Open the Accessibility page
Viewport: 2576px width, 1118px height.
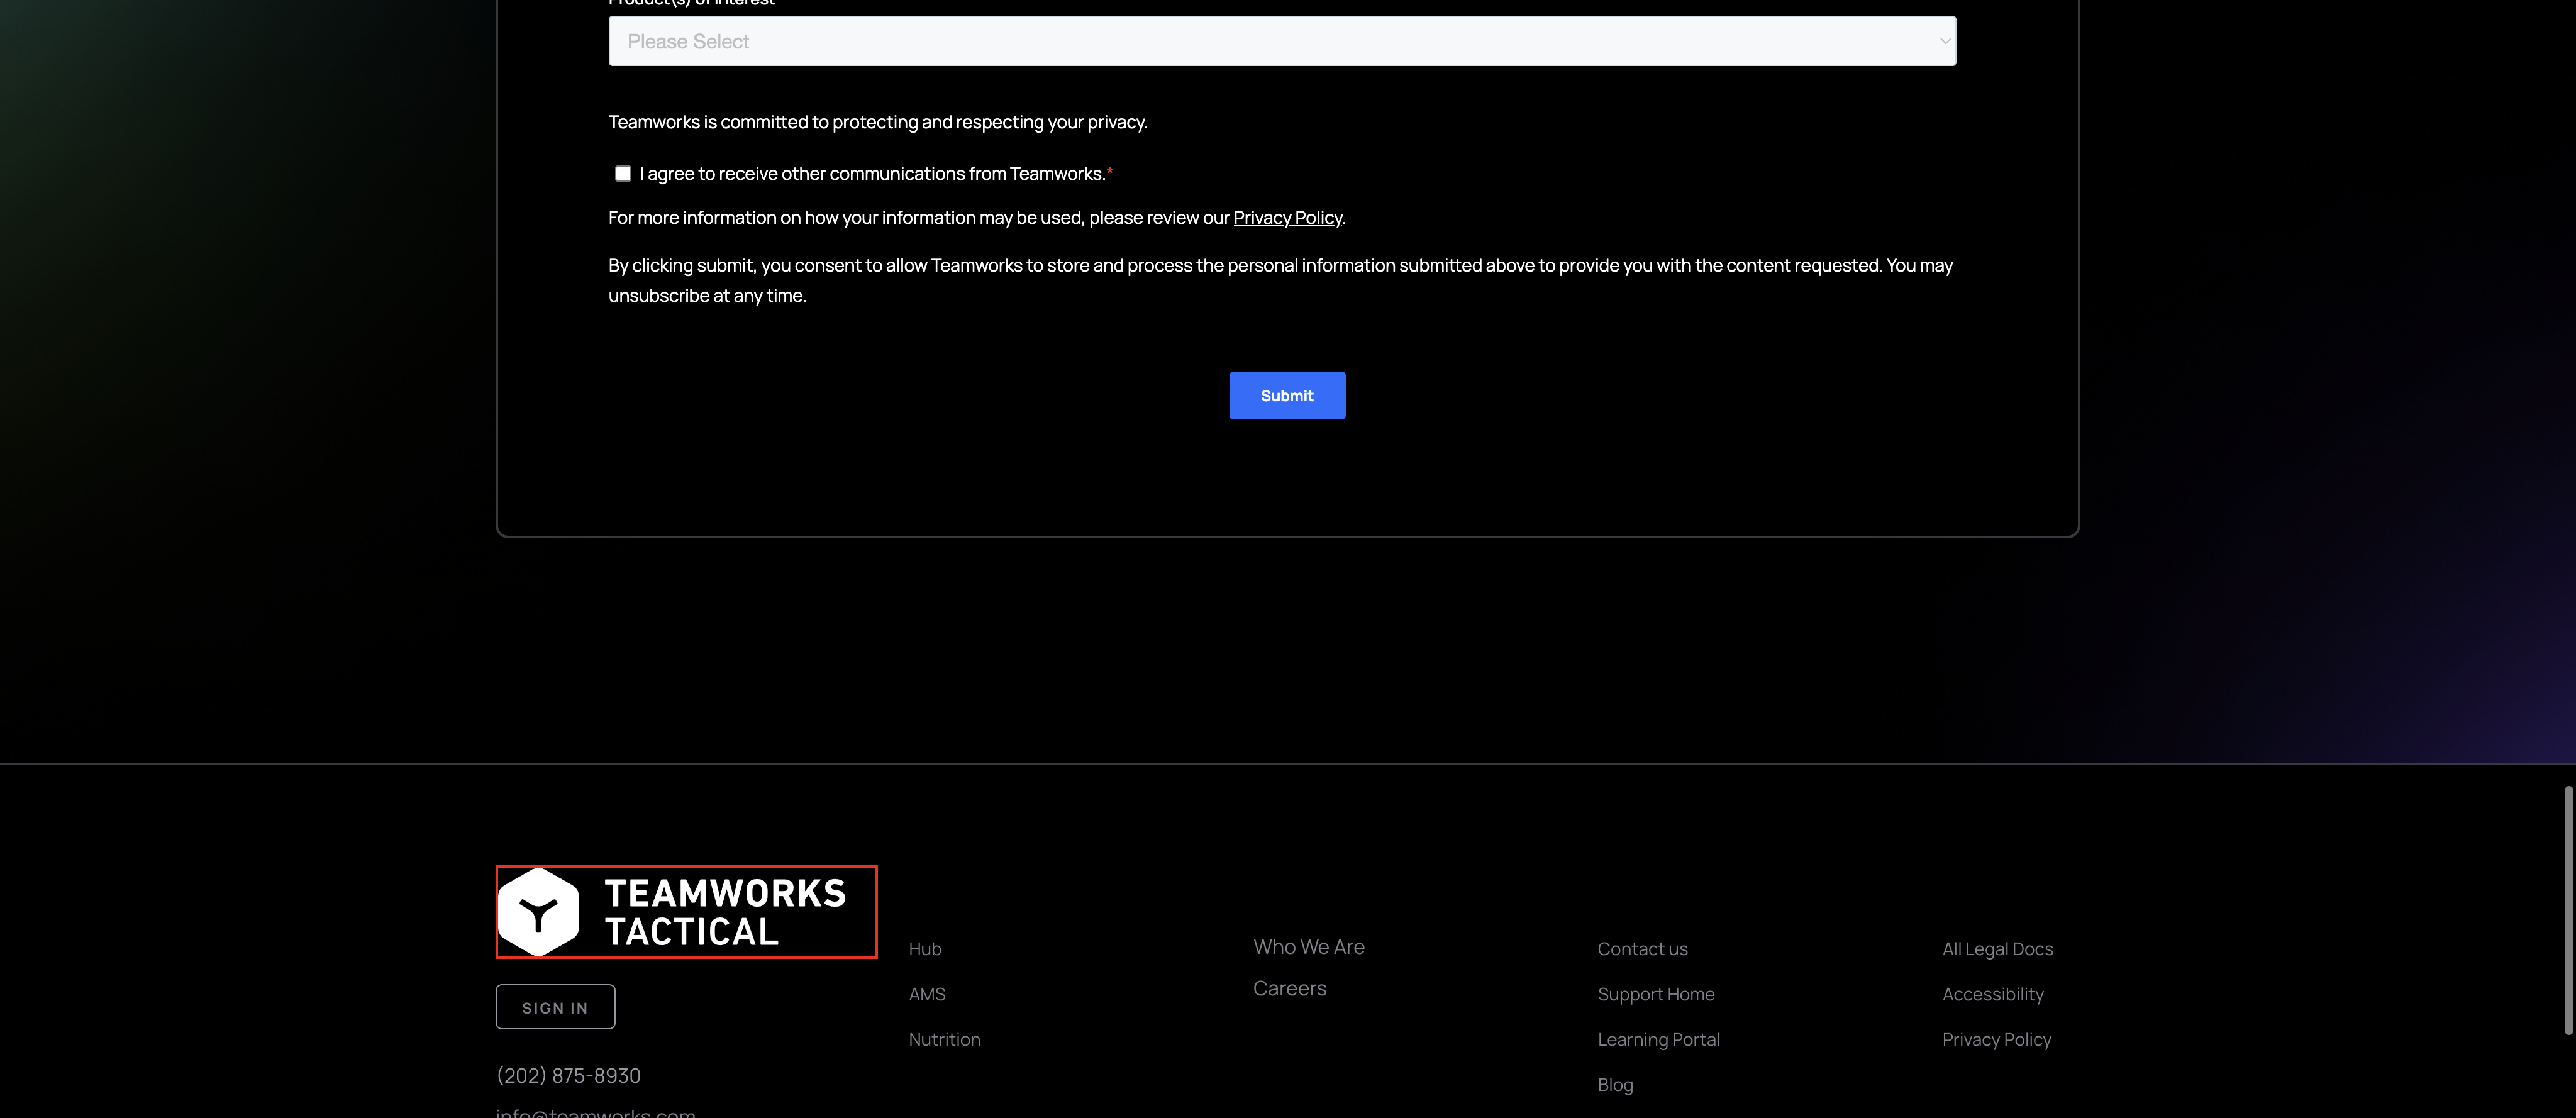click(1992, 994)
